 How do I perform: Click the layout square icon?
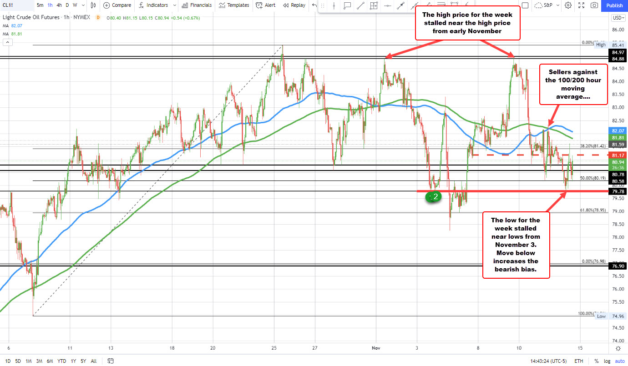pos(525,5)
